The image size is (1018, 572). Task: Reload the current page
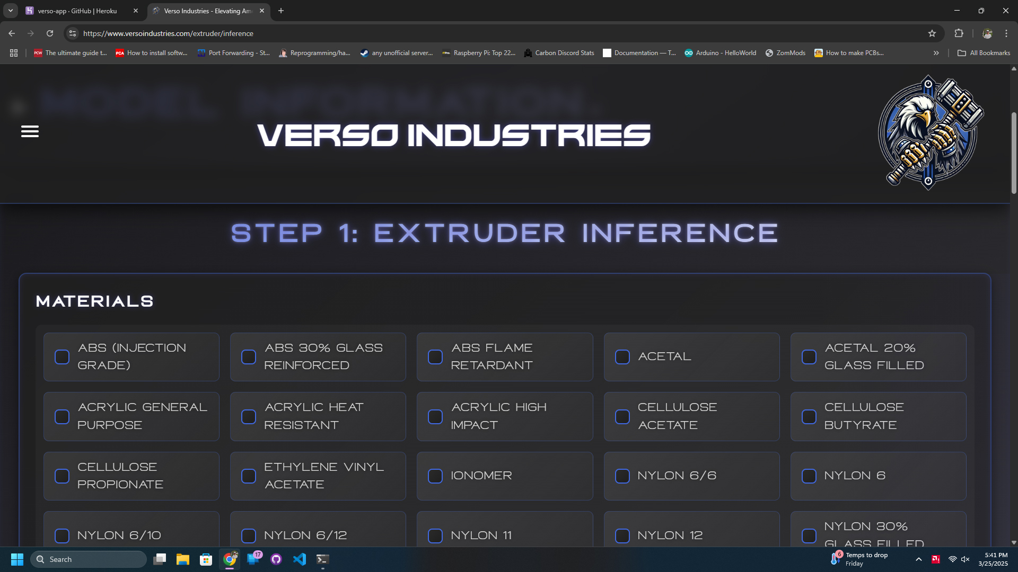coord(50,33)
